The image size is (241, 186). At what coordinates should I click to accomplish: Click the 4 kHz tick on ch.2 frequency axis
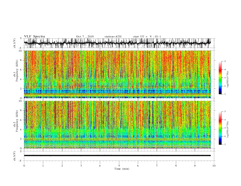tap(22, 129)
